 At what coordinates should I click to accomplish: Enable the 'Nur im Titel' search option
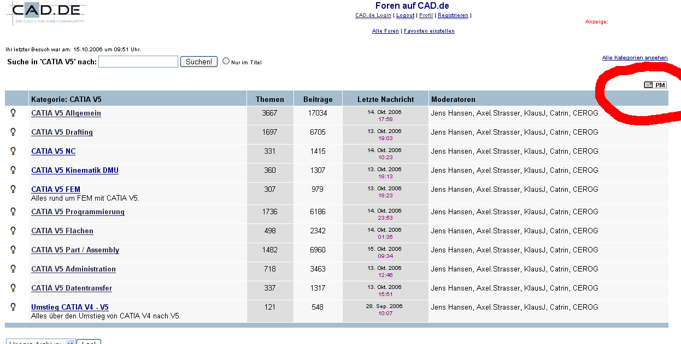coord(226,62)
